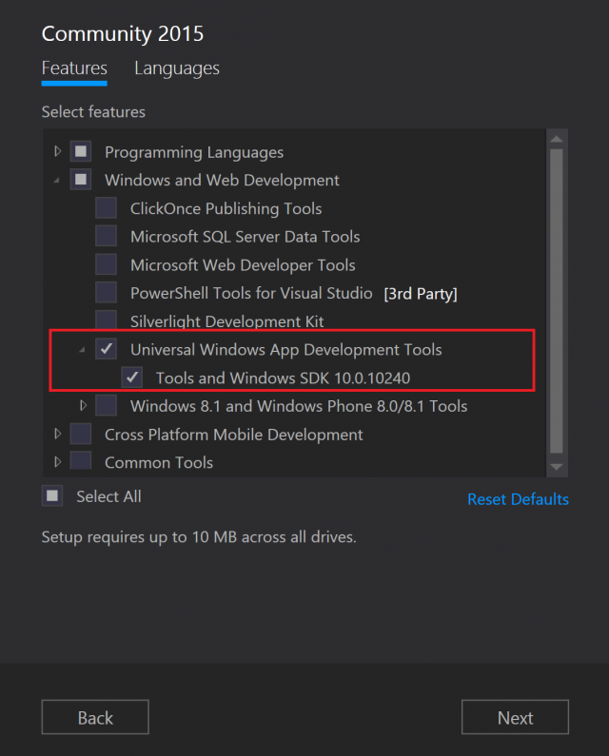
Task: Select the Windows and Web Development label
Action: (x=222, y=181)
